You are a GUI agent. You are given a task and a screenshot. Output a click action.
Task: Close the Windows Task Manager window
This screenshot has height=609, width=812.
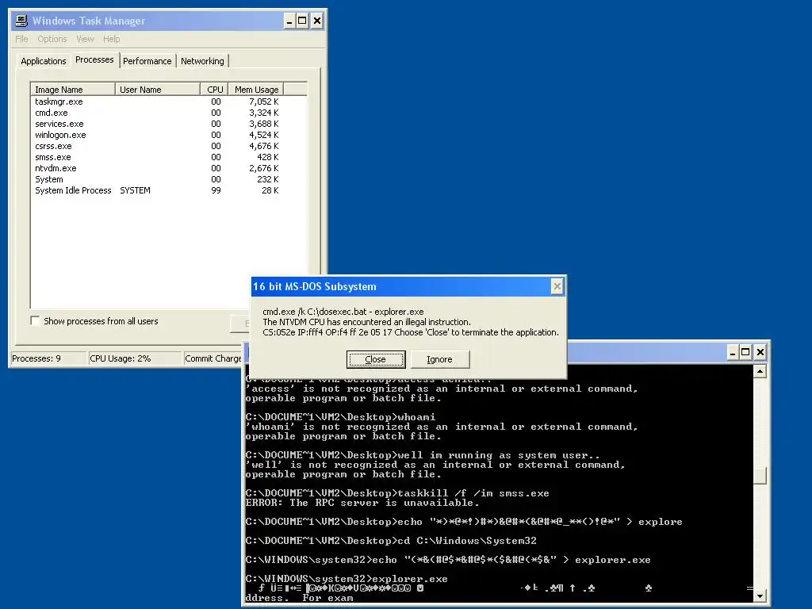(x=317, y=21)
